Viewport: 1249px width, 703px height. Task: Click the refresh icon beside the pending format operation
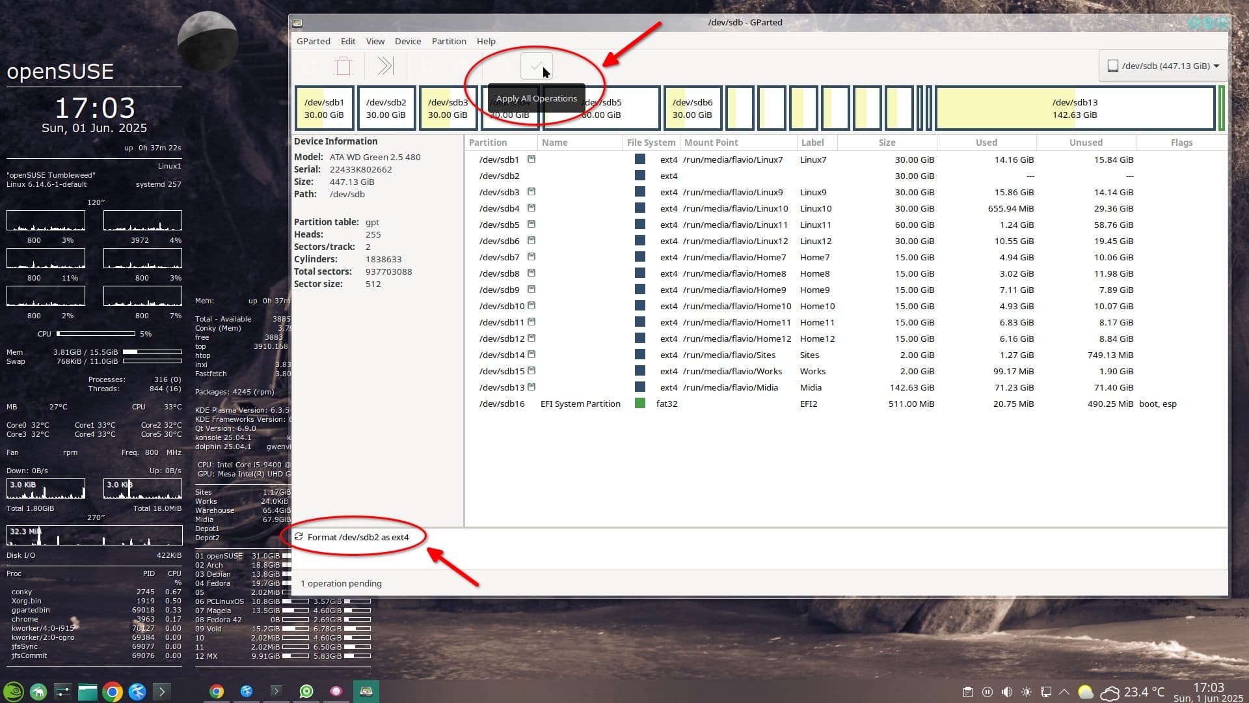[x=299, y=536]
